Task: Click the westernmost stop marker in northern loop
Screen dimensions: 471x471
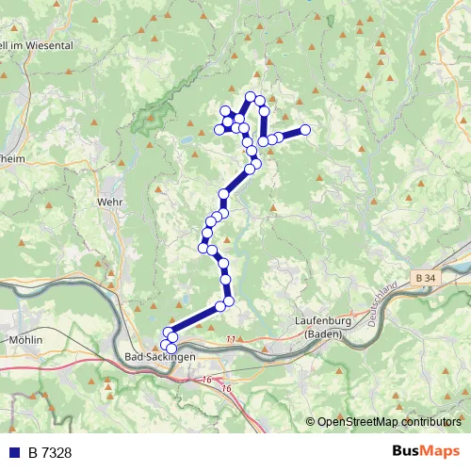Action: (219, 129)
